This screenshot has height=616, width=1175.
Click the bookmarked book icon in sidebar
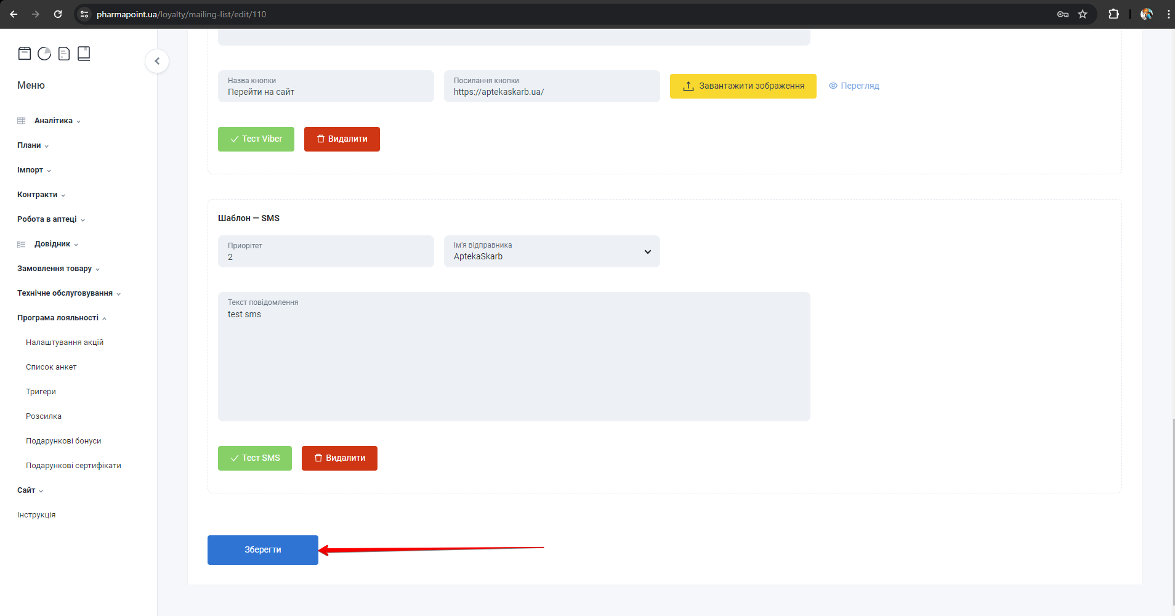[84, 54]
